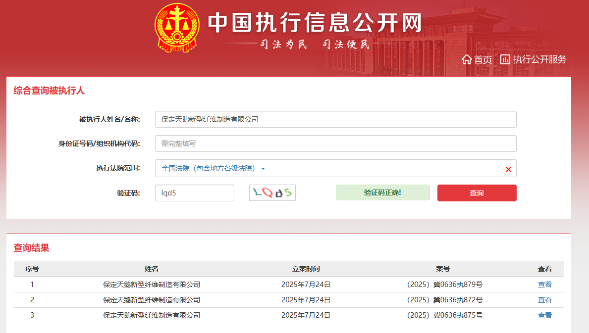View details for case 冀0636执879号

[x=545, y=285]
